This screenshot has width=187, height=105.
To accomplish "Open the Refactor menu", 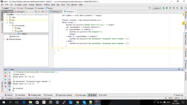I will 39,5.
